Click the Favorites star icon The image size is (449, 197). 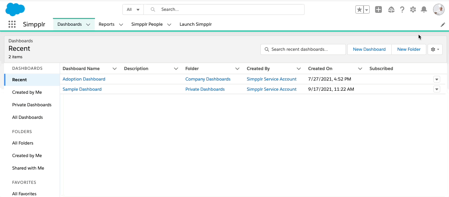pos(359,9)
